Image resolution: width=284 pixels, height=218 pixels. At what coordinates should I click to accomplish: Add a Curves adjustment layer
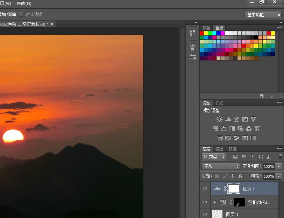[236, 119]
